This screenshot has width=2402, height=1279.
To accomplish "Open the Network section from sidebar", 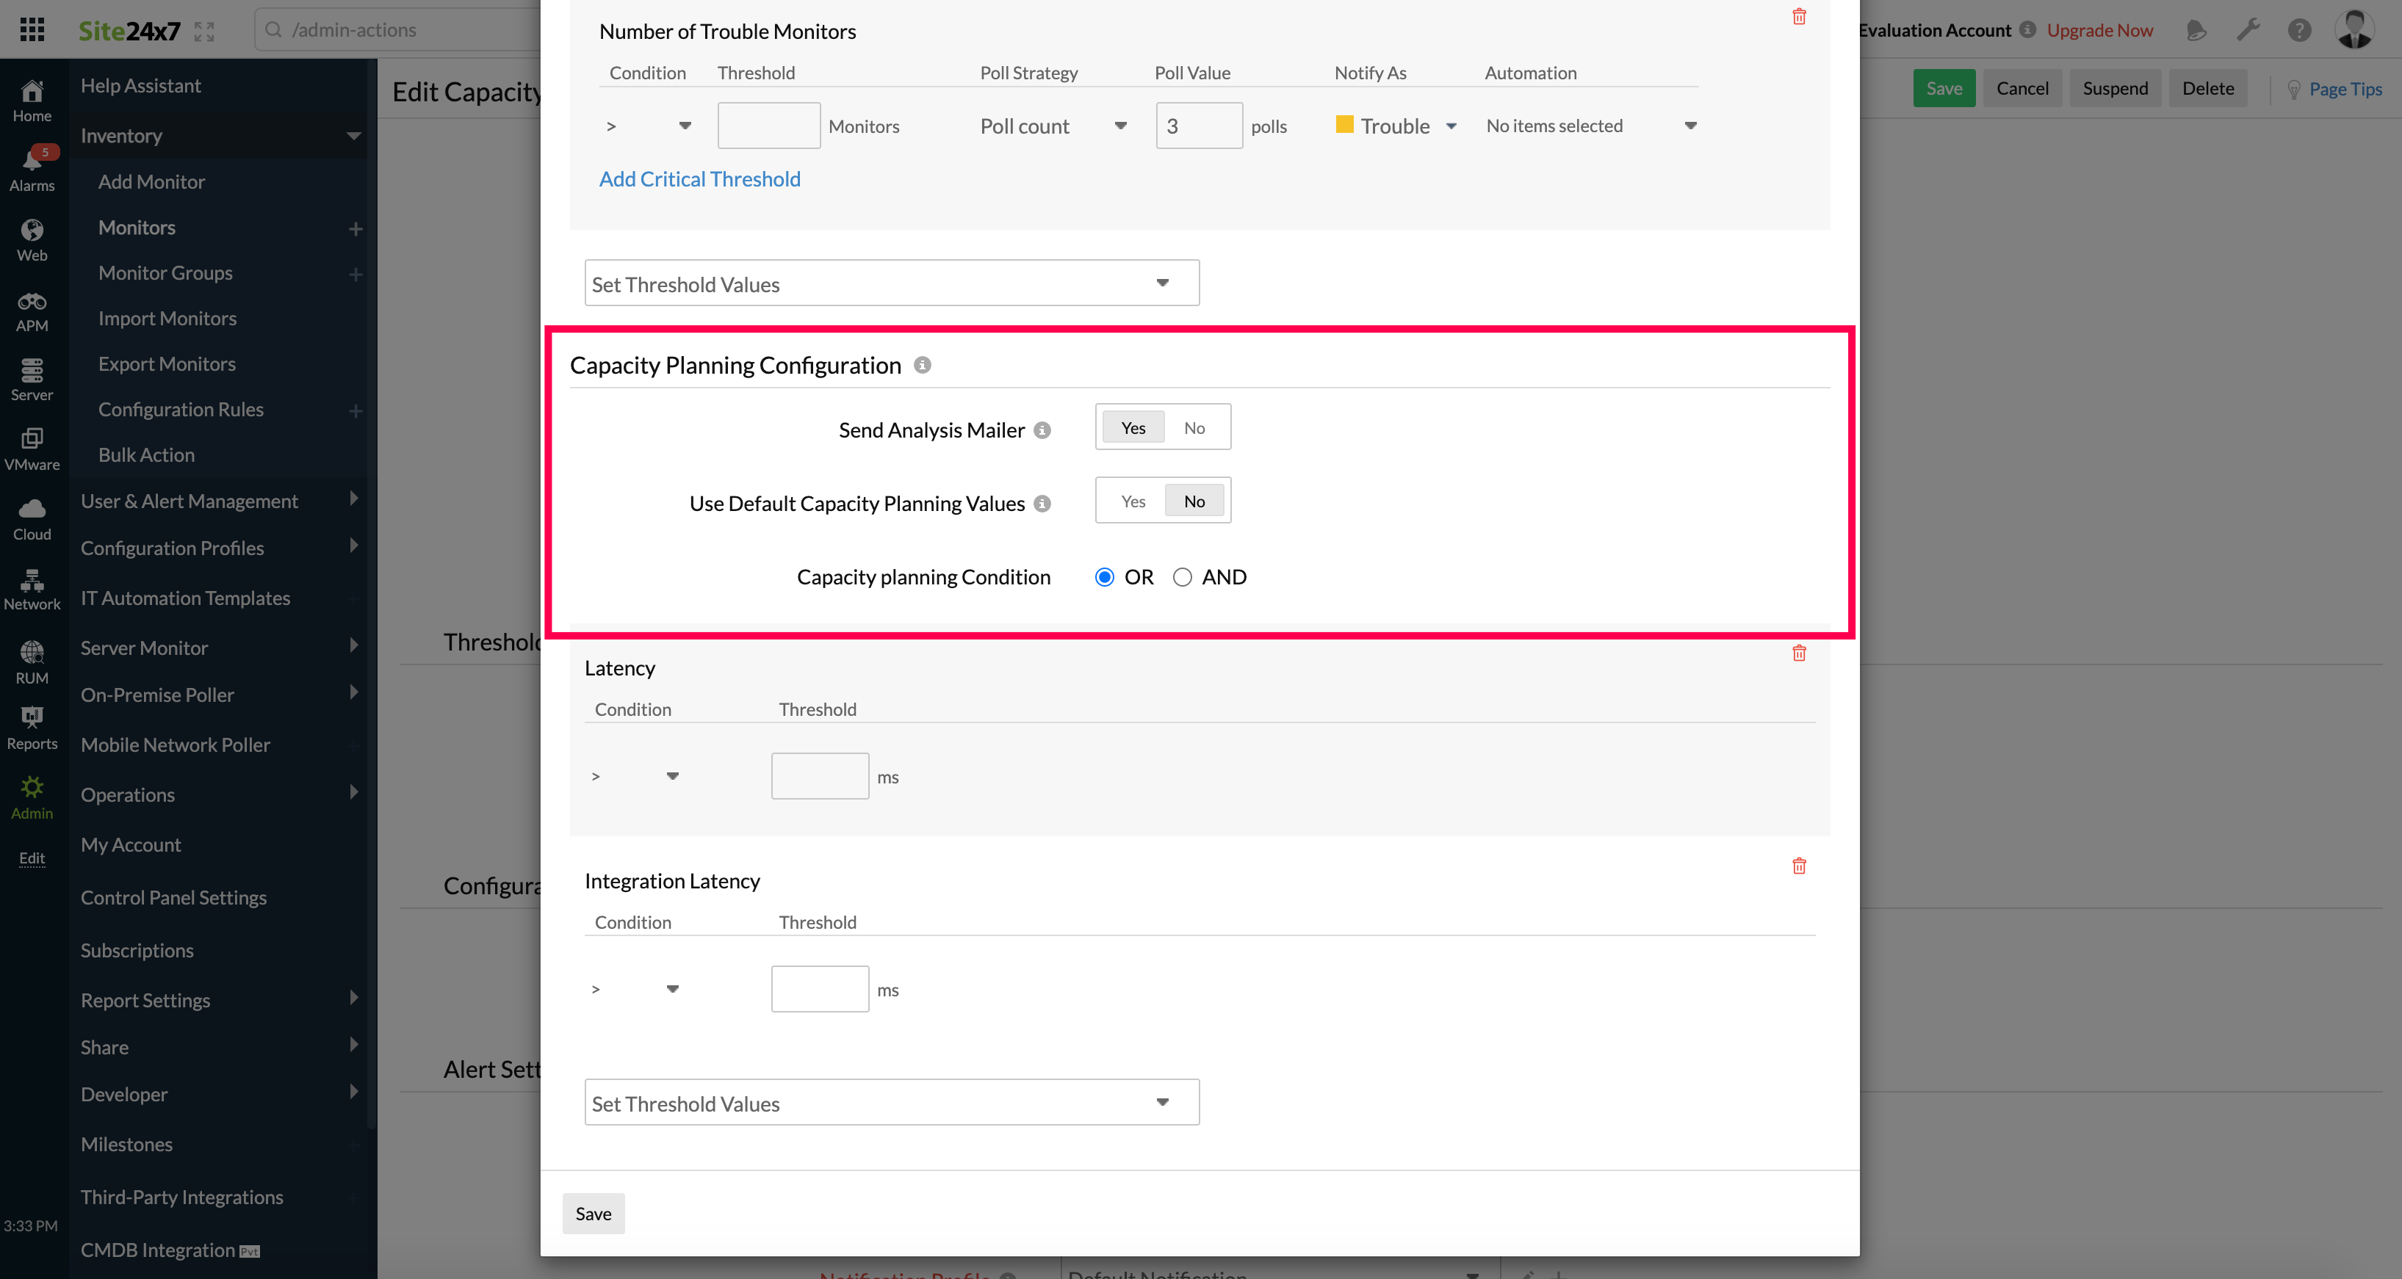I will point(32,588).
